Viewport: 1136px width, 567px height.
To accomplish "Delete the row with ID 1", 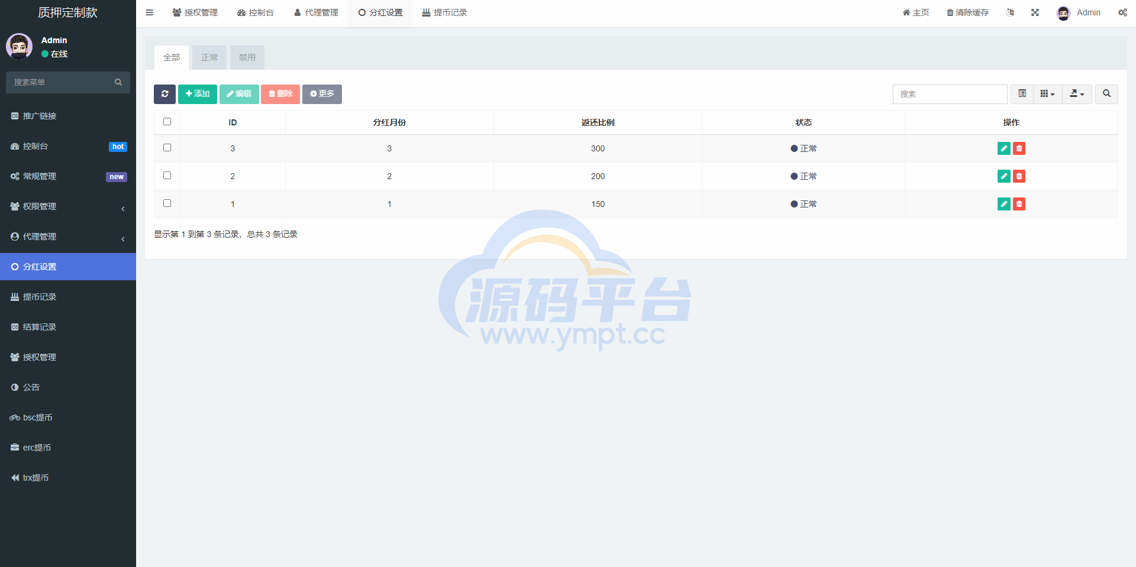I will (x=1019, y=204).
